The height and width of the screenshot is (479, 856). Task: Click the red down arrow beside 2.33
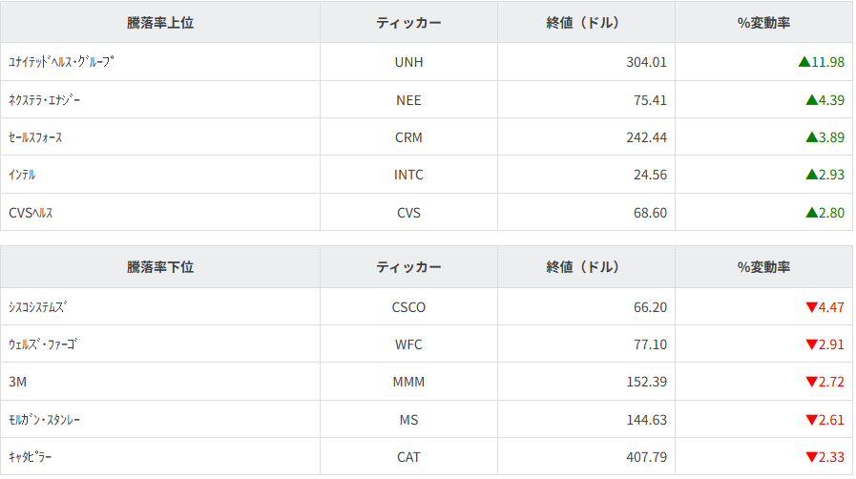[x=811, y=457]
